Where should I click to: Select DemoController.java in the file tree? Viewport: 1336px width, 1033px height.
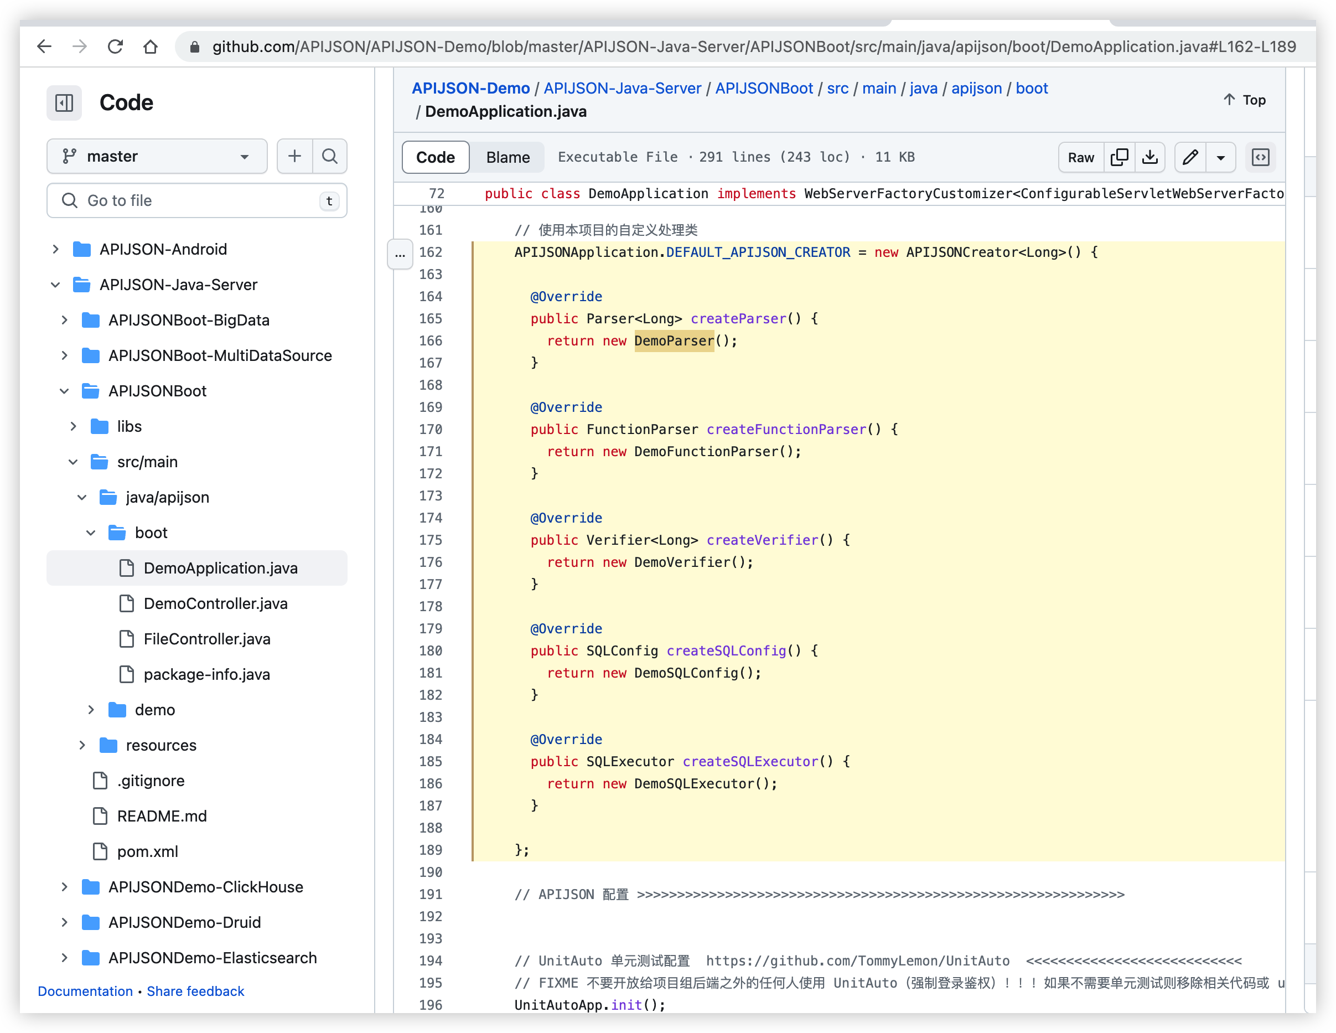pos(215,603)
